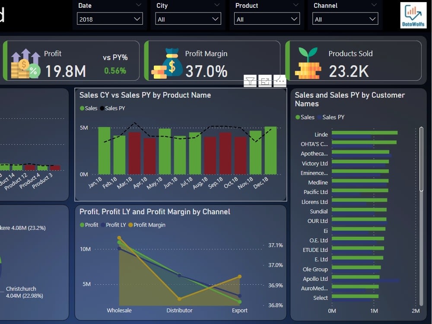Open More options (ellipsis) on the sales chart
This screenshot has height=324, width=432.
279,81
